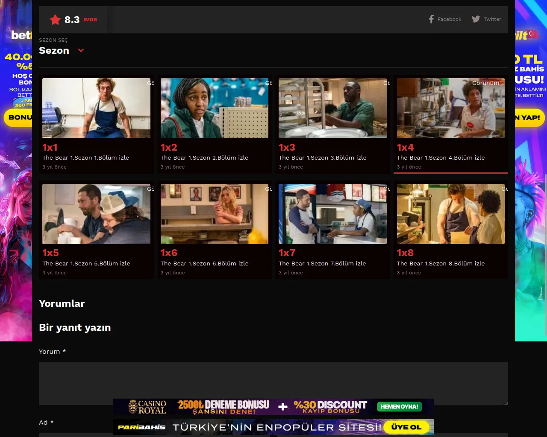The image size is (547, 437).
Task: Click the Facebook icon
Action: (x=431, y=19)
